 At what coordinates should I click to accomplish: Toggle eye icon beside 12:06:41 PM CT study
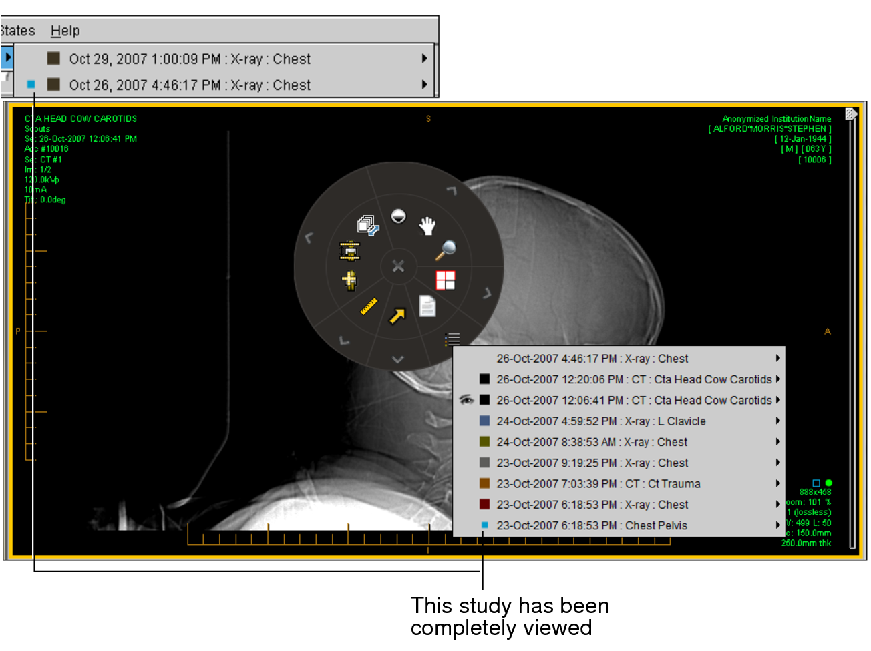coord(466,400)
